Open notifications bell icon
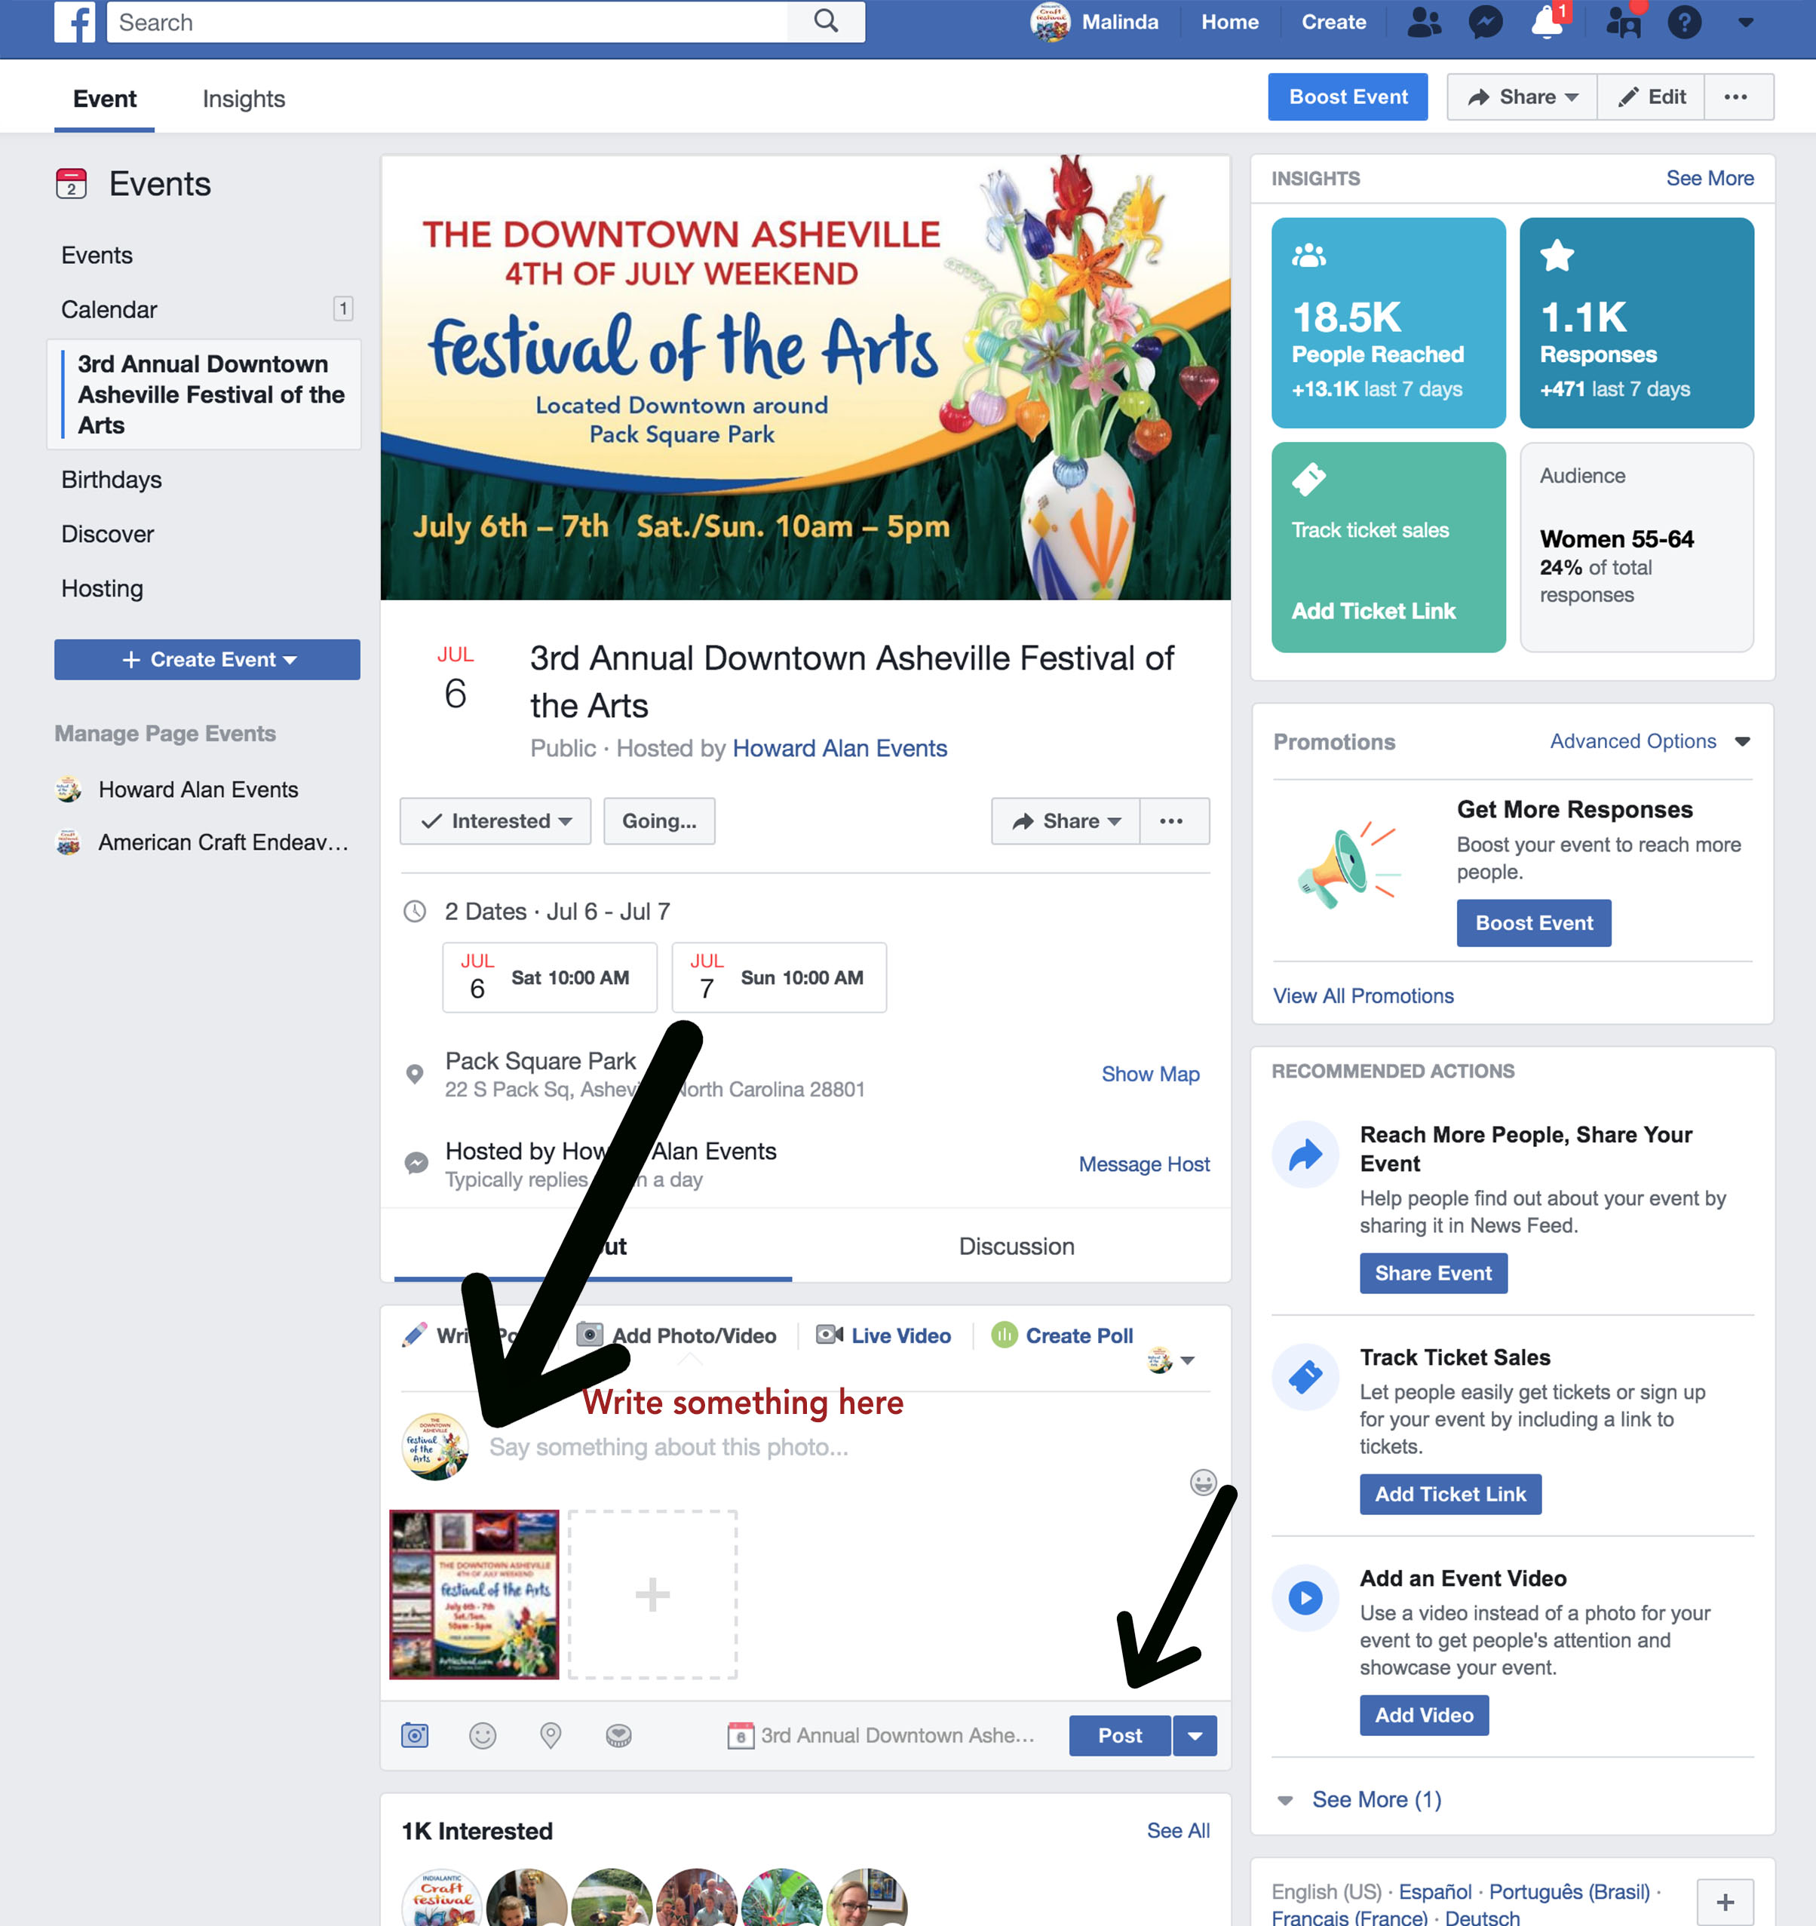This screenshot has width=1816, height=1926. (x=1547, y=21)
